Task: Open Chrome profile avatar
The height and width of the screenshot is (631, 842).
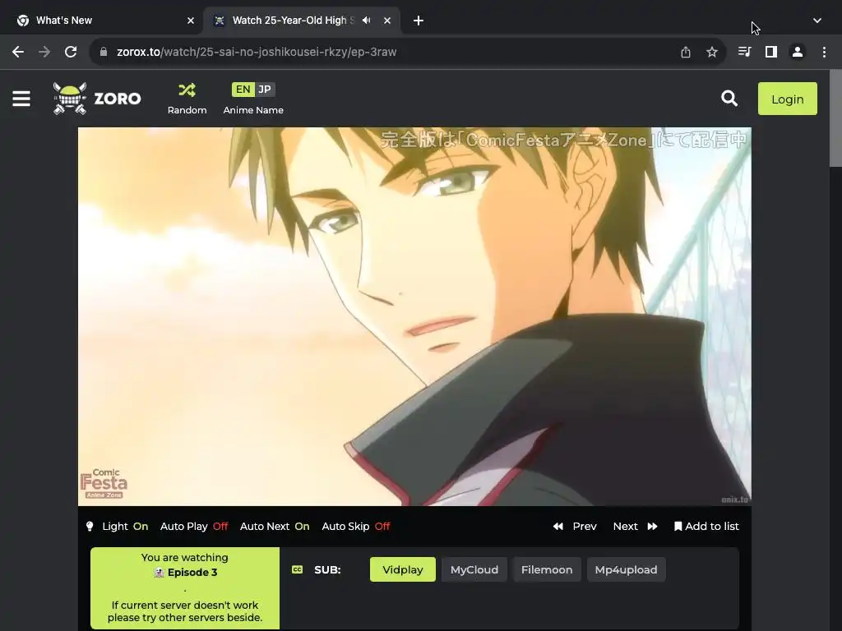Action: [798, 52]
